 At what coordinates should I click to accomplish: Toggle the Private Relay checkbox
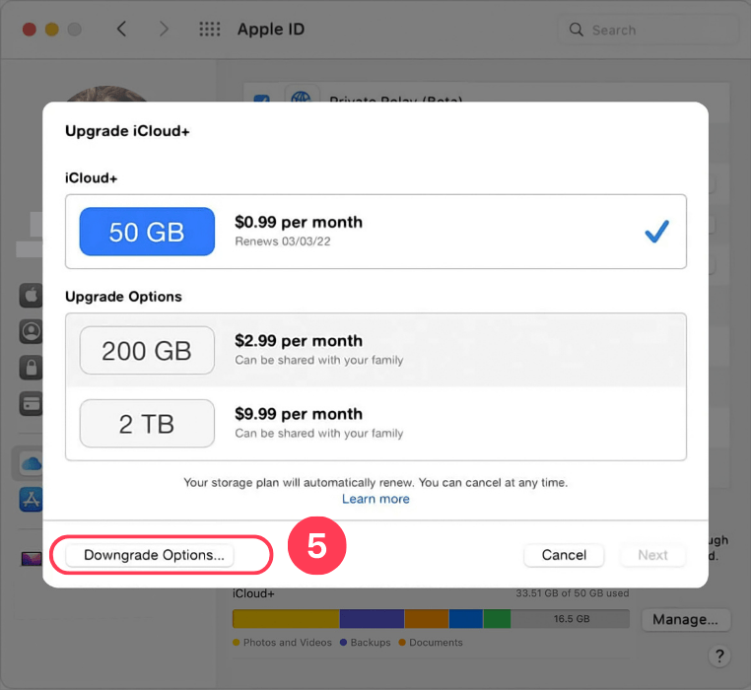(262, 100)
